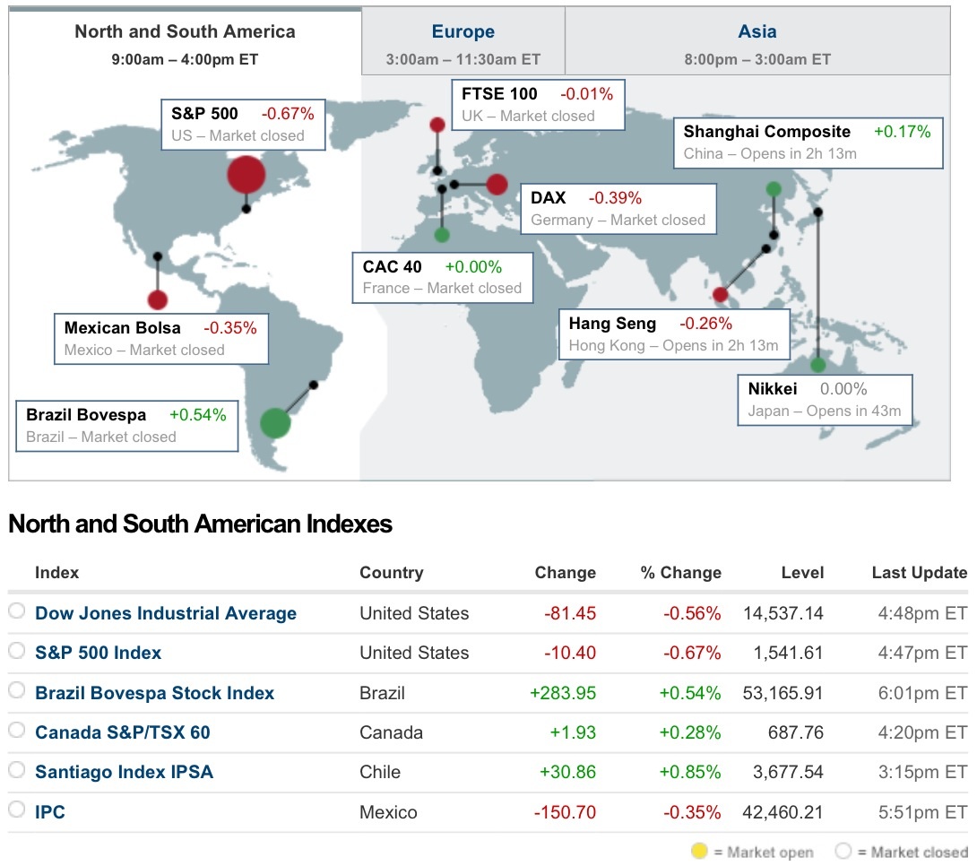
Task: Click the green Shanghai Composite map marker
Action: click(774, 189)
